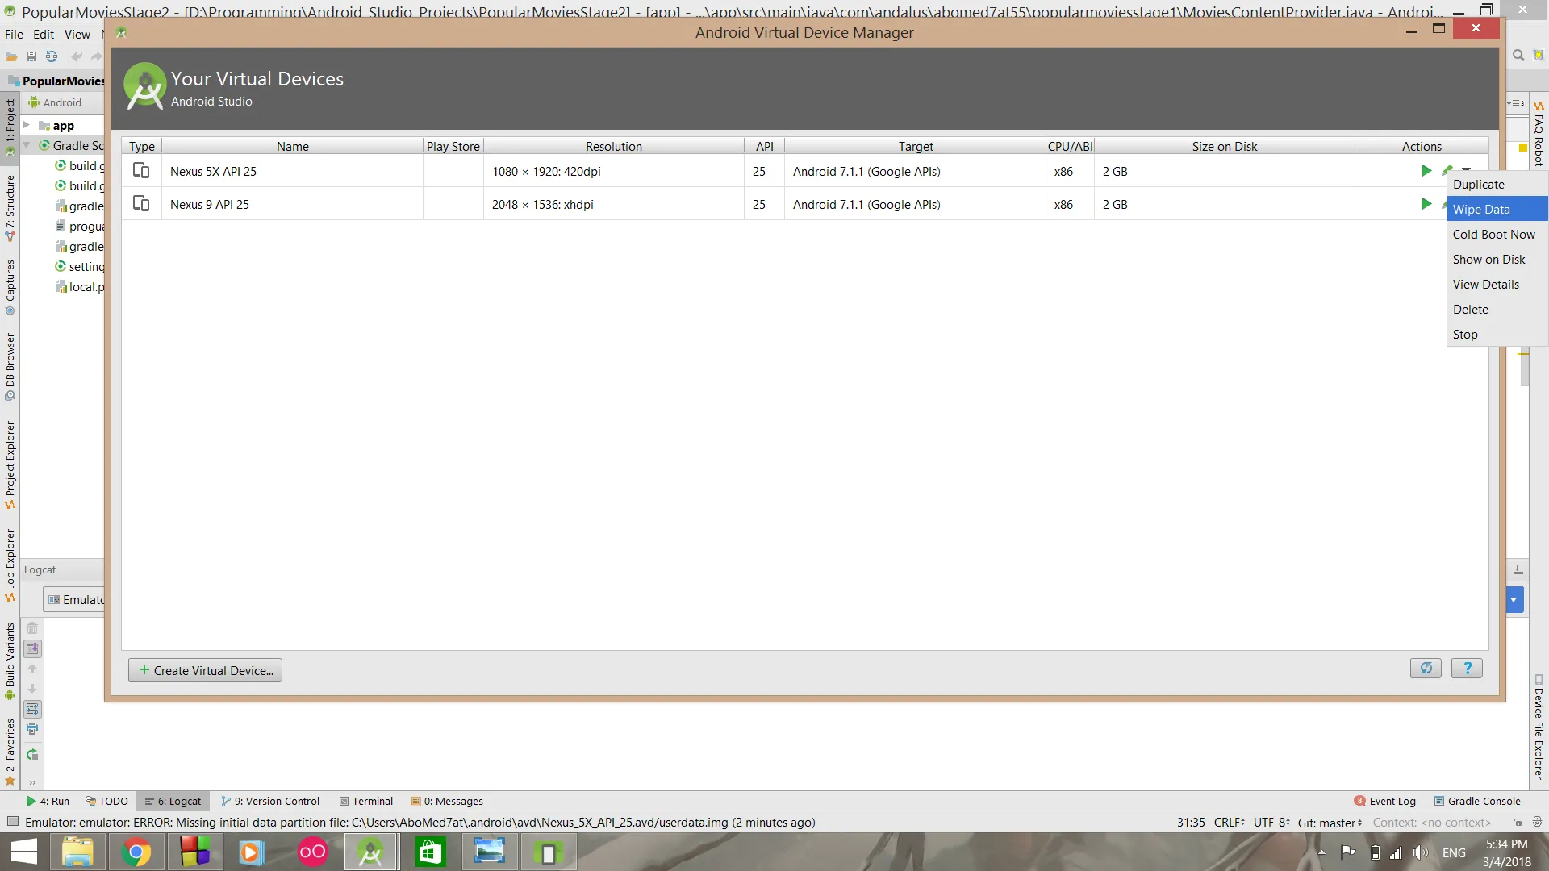Image resolution: width=1549 pixels, height=871 pixels.
Task: Launch the Nexus 5X API 25 emulator
Action: click(1426, 171)
